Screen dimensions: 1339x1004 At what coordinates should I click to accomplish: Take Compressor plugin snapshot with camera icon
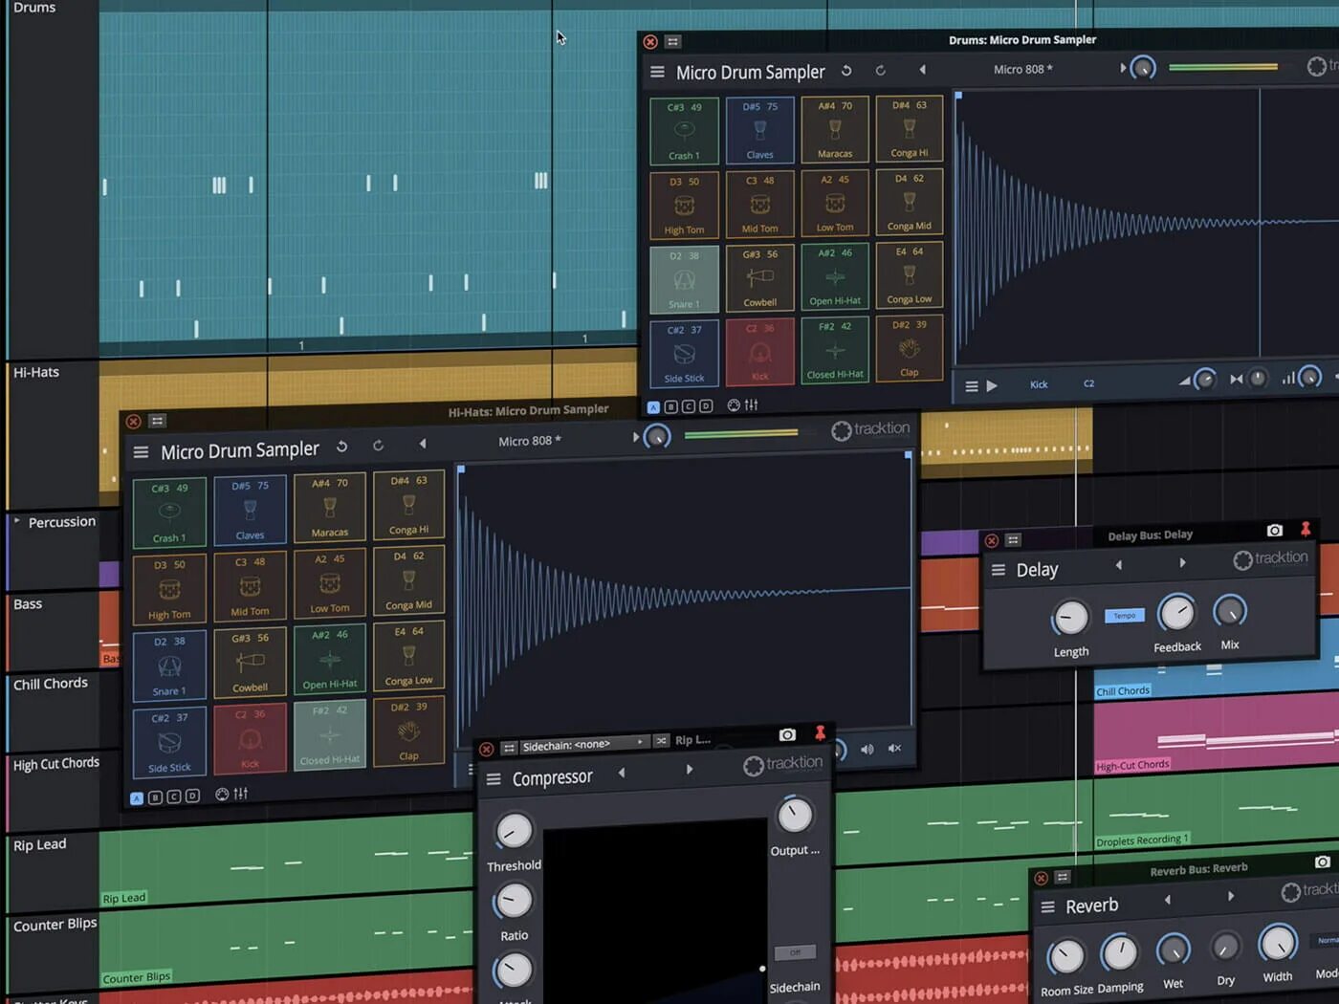787,734
